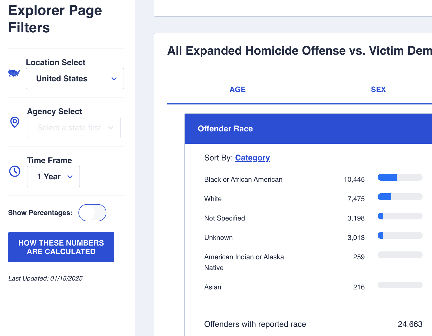
Task: Click the White offender race bar
Action: coord(400,197)
